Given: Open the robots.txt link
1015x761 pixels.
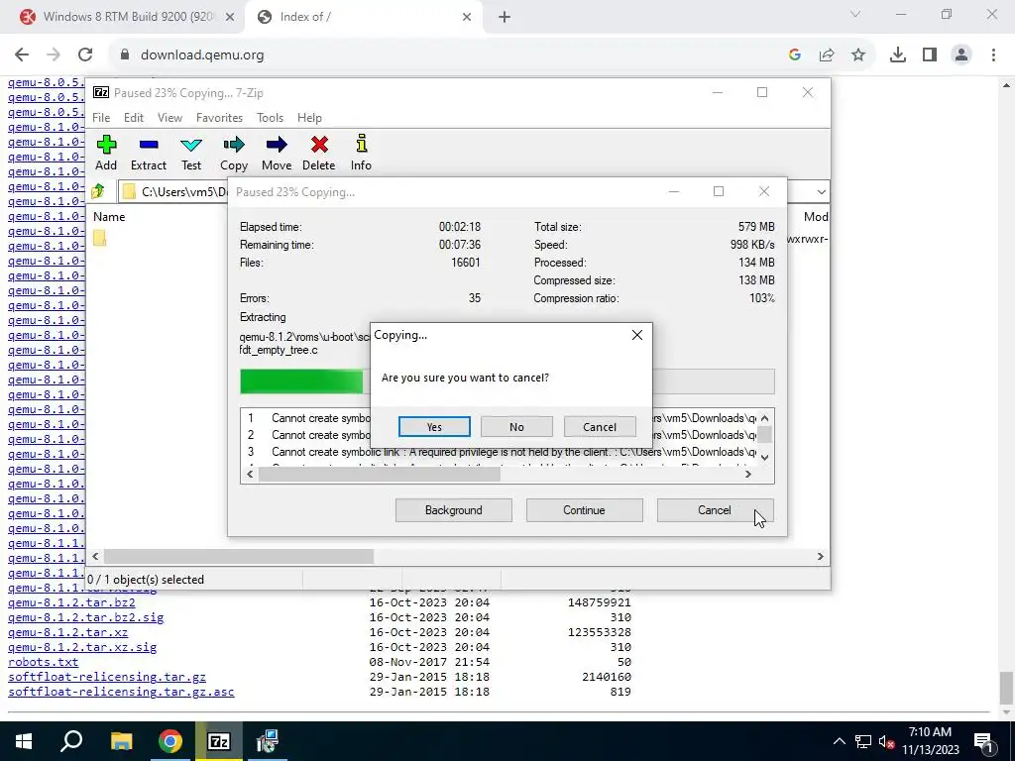Looking at the screenshot, I should tap(43, 662).
